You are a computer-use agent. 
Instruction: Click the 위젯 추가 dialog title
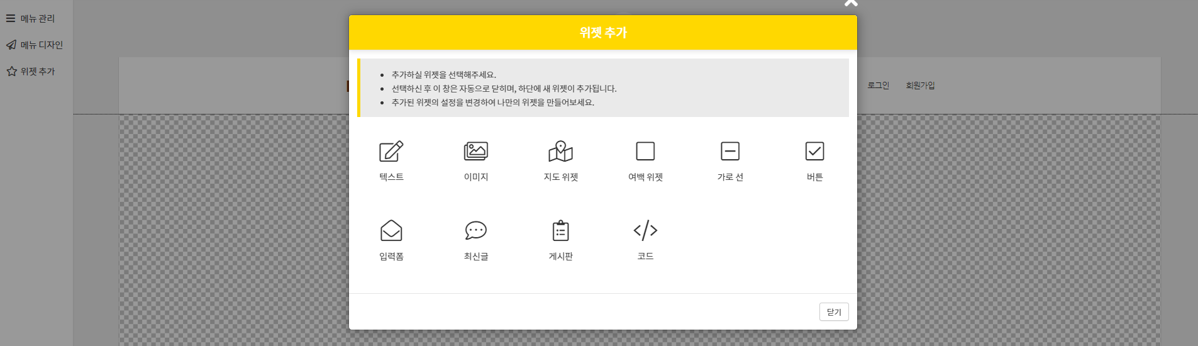pos(603,32)
